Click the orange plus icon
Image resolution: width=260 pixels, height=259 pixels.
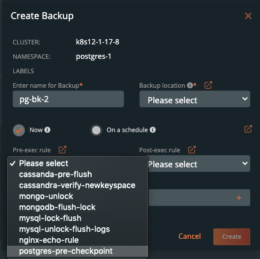(x=239, y=198)
